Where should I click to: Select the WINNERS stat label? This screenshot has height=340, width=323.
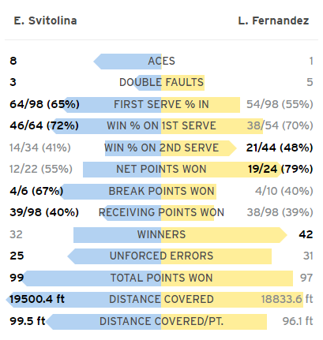click(161, 234)
